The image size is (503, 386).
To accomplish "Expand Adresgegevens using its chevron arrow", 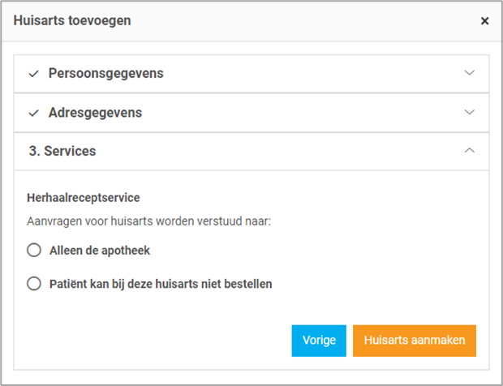I will coord(469,113).
